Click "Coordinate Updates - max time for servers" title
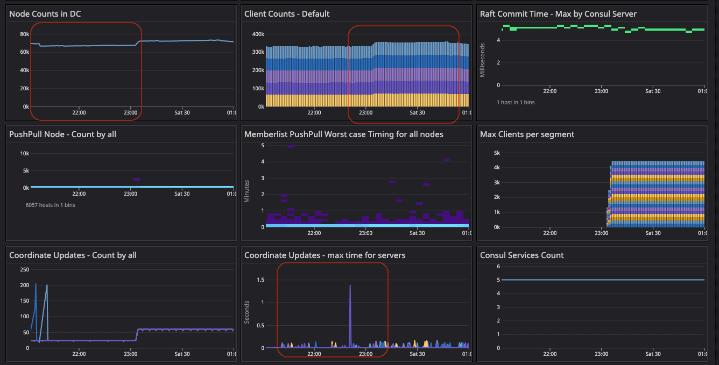 coord(325,255)
